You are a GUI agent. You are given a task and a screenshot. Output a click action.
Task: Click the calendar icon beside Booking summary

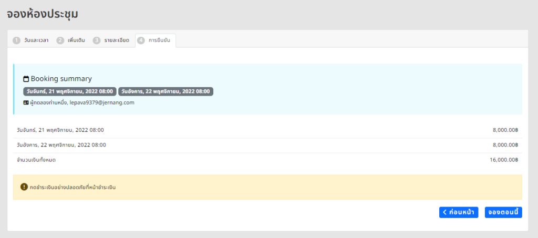[x=26, y=79]
